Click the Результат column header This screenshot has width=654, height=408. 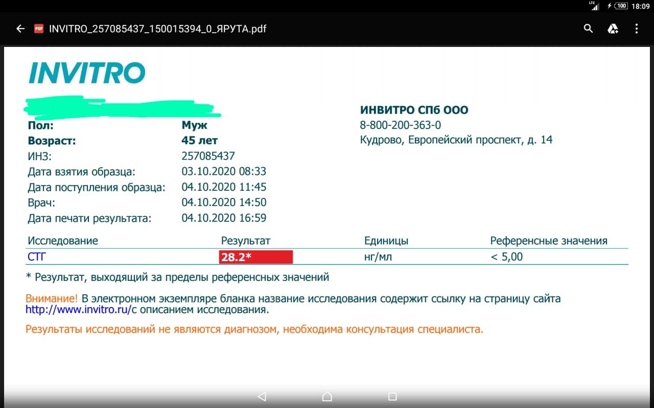245,241
